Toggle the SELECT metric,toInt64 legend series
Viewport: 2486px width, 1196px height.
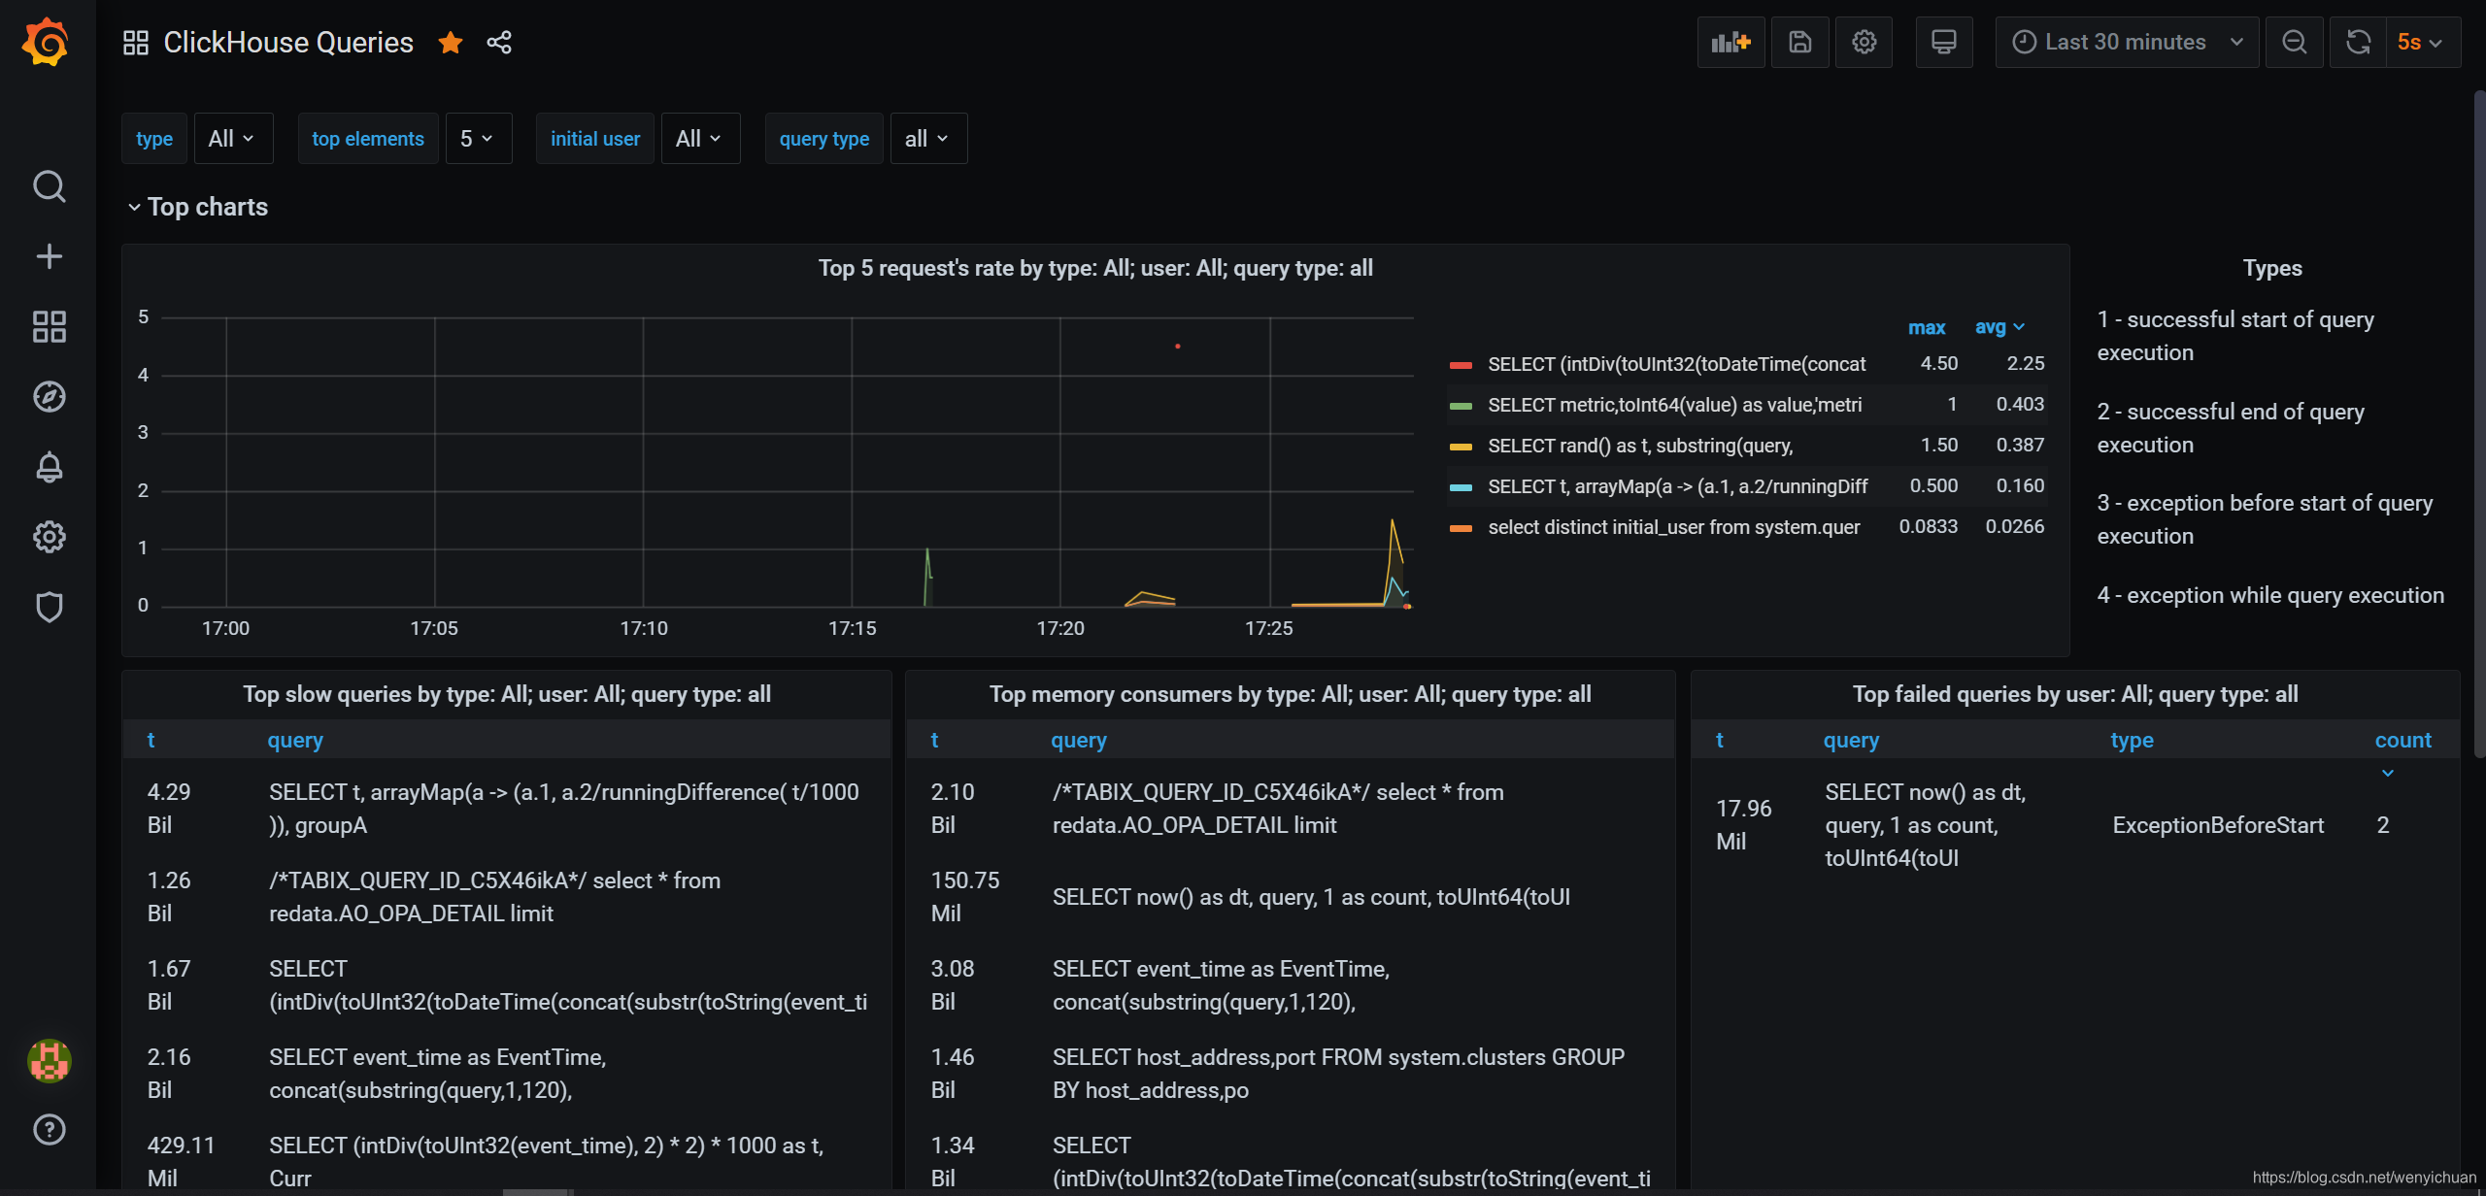coord(1674,405)
